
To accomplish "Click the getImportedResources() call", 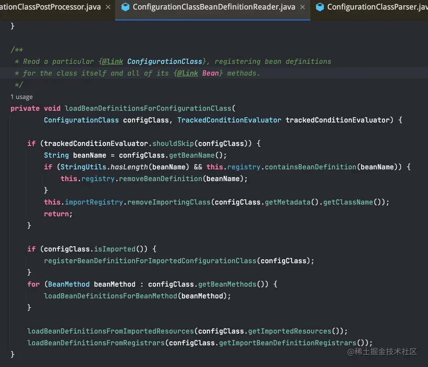I will 293,331.
